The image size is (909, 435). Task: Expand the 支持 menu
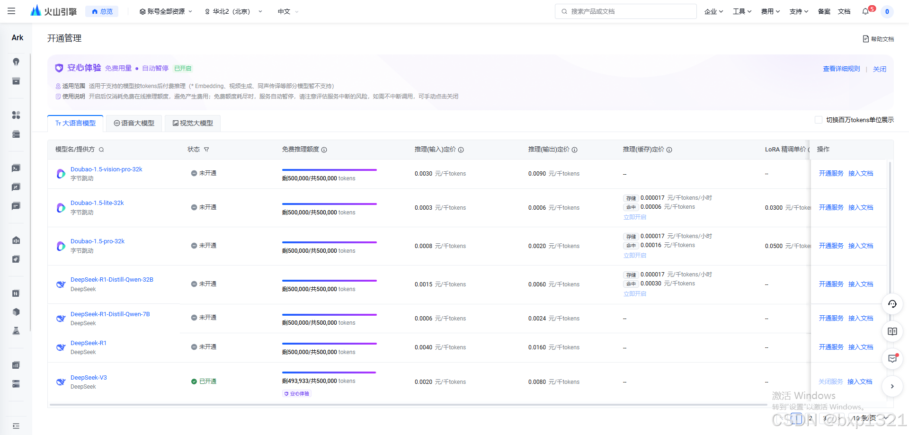[799, 11]
